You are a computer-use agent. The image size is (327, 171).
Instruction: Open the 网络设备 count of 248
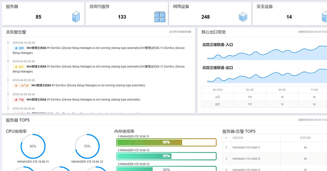click(205, 17)
